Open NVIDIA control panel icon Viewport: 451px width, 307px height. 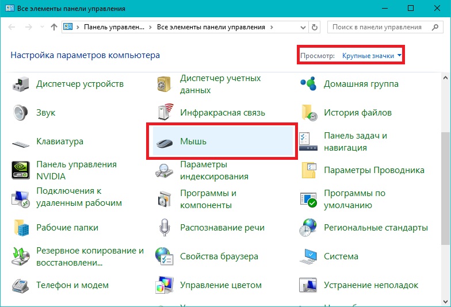[21, 170]
